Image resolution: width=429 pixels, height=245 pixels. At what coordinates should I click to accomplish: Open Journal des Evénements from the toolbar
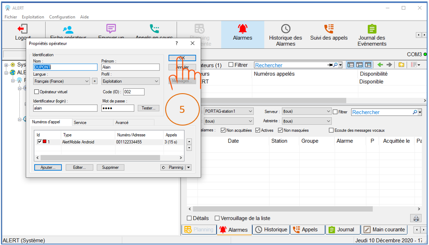pyautogui.click(x=372, y=35)
